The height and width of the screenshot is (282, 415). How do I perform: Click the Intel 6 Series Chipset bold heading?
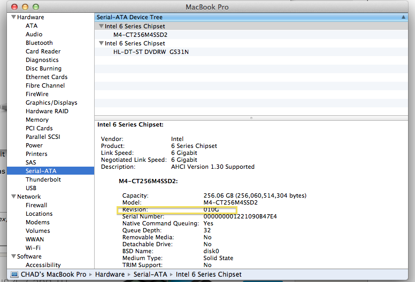pyautogui.click(x=130, y=124)
